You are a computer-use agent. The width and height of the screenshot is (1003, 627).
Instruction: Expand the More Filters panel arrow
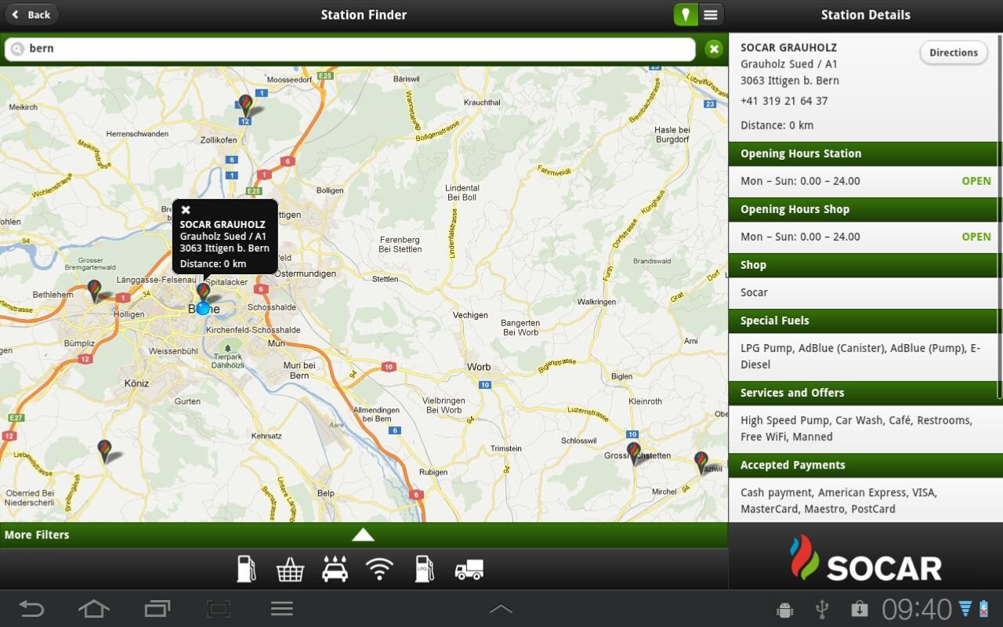click(x=363, y=535)
